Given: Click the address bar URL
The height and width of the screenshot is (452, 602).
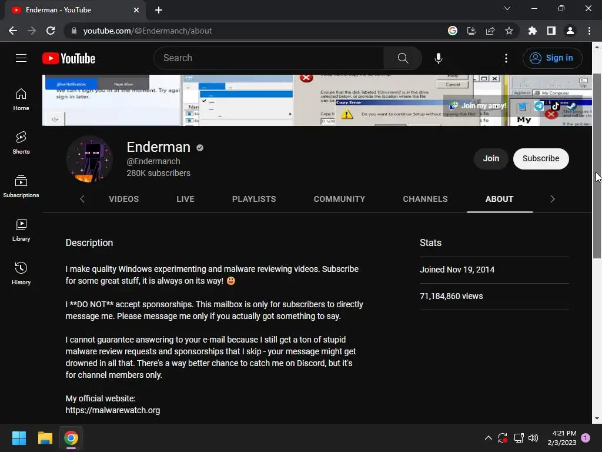Looking at the screenshot, I should click(148, 31).
